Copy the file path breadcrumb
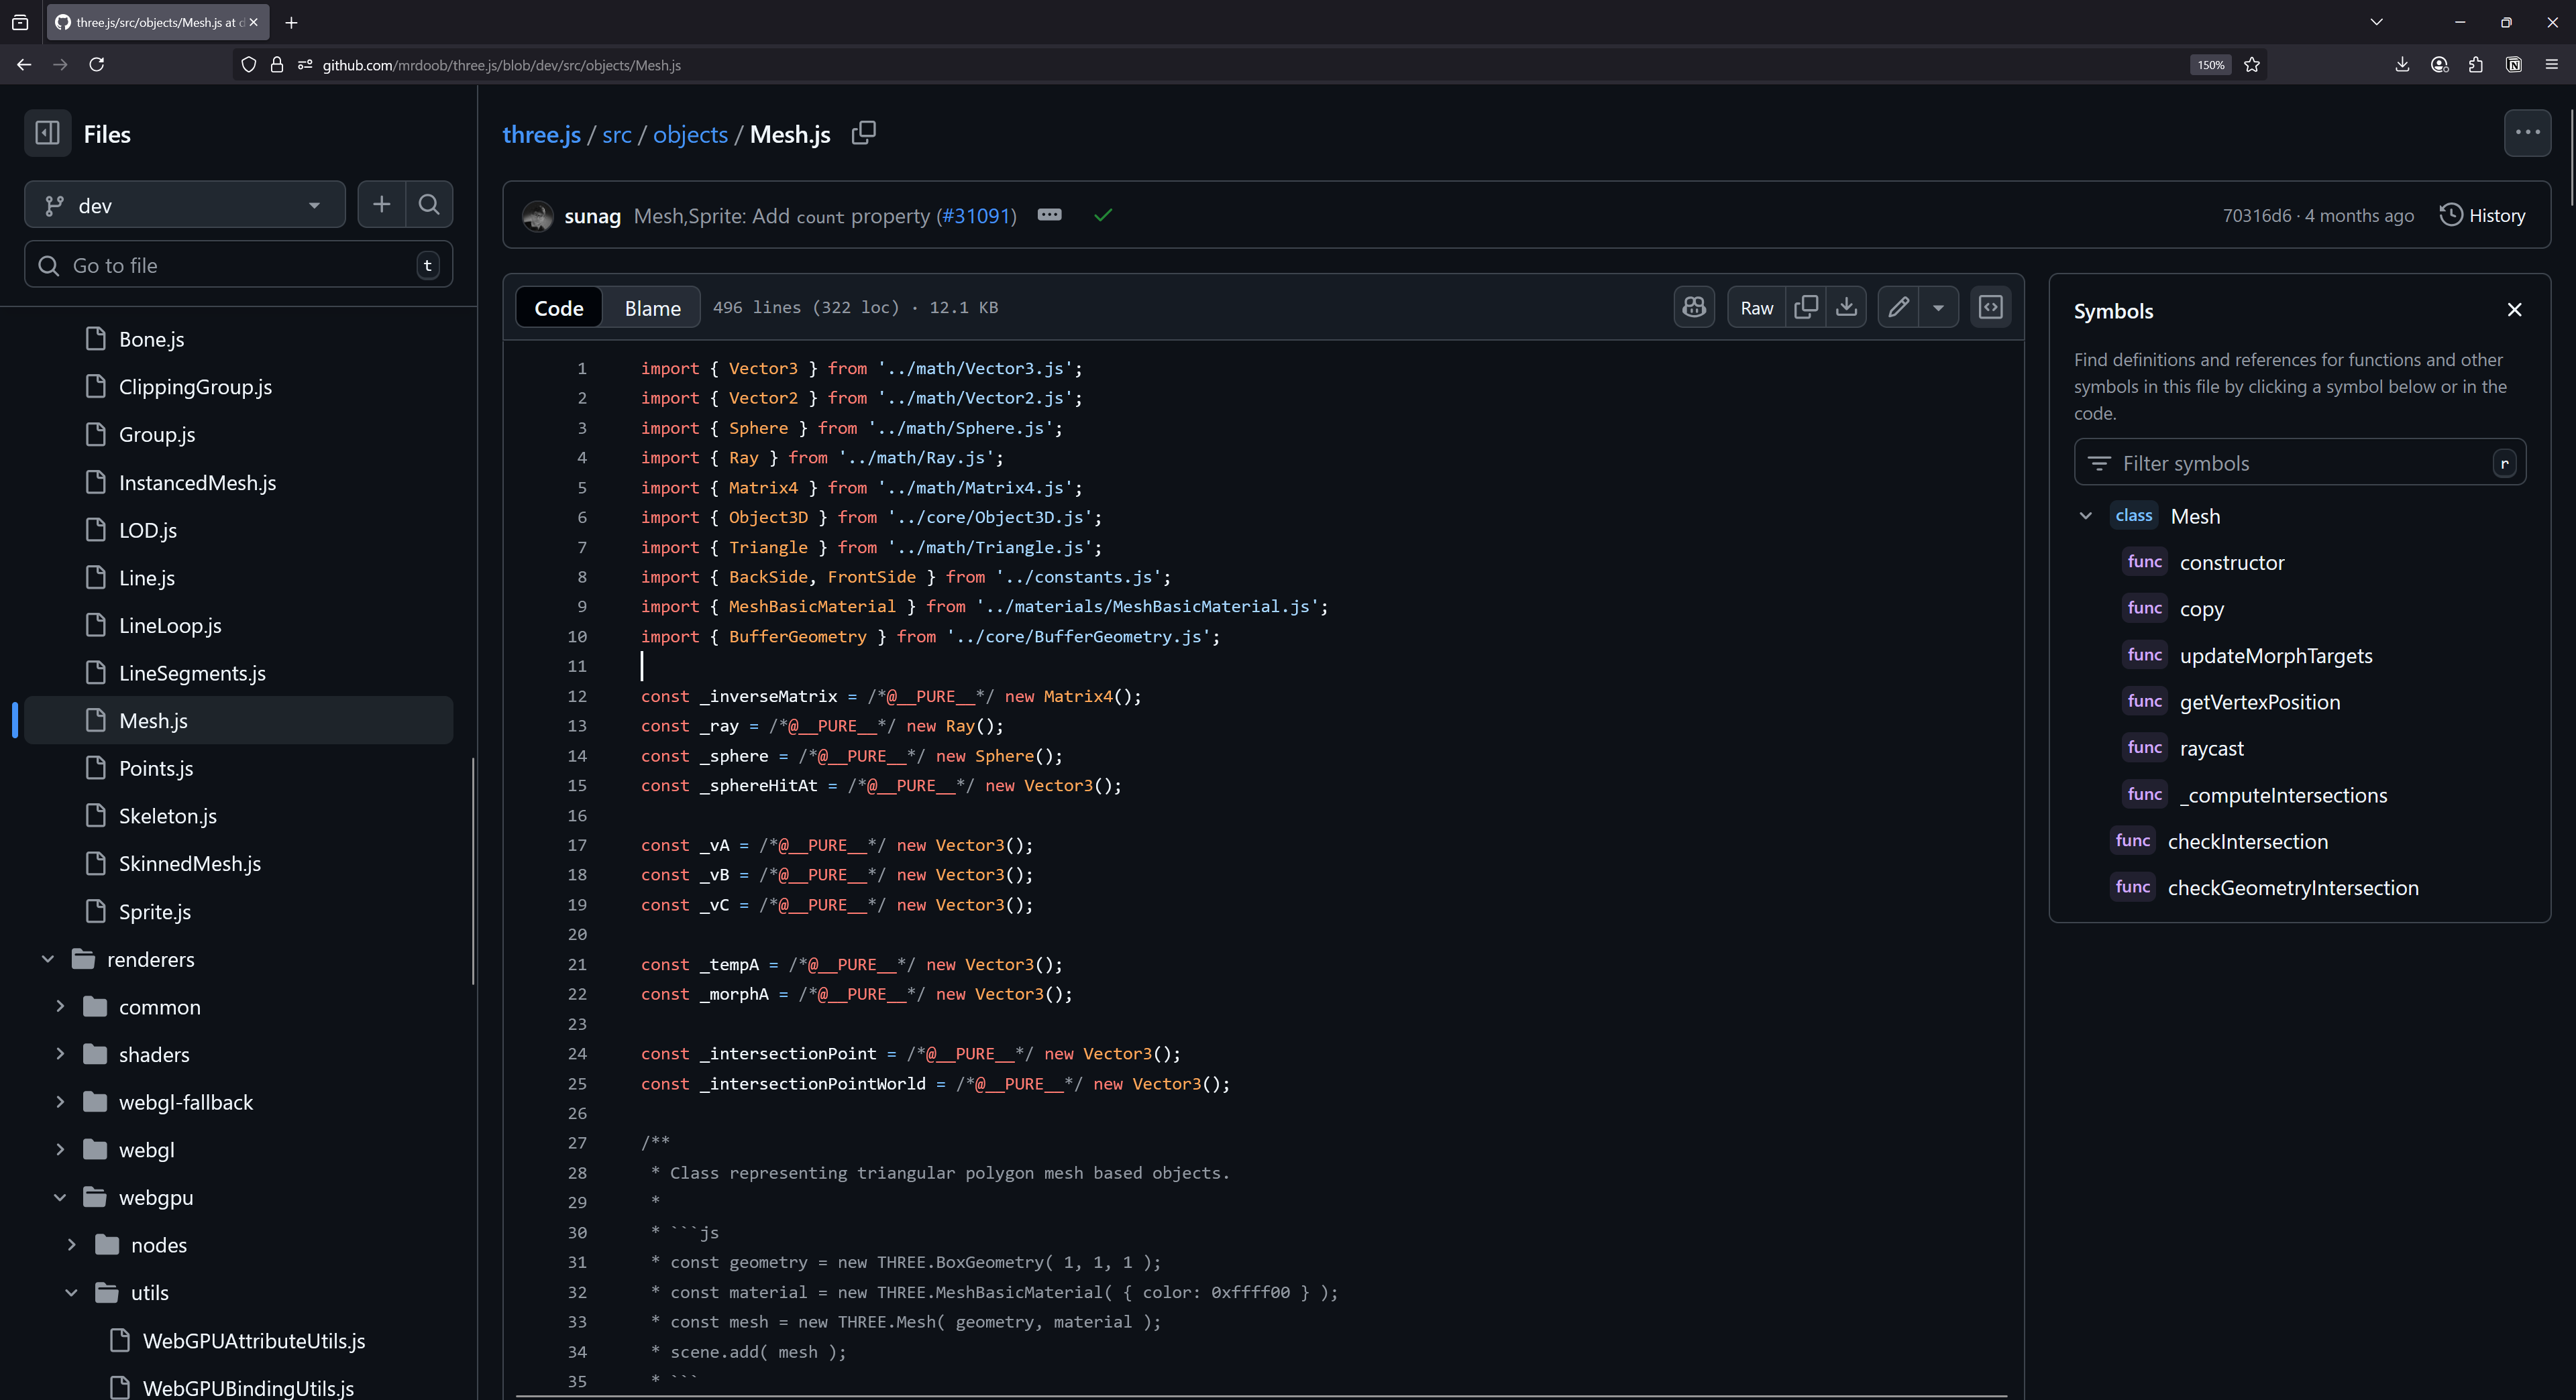The height and width of the screenshot is (1400, 2576). [863, 133]
